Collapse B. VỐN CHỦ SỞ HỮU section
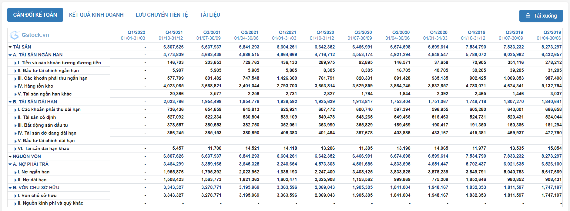Viewport: 570px width, 211px height. pos(10,188)
